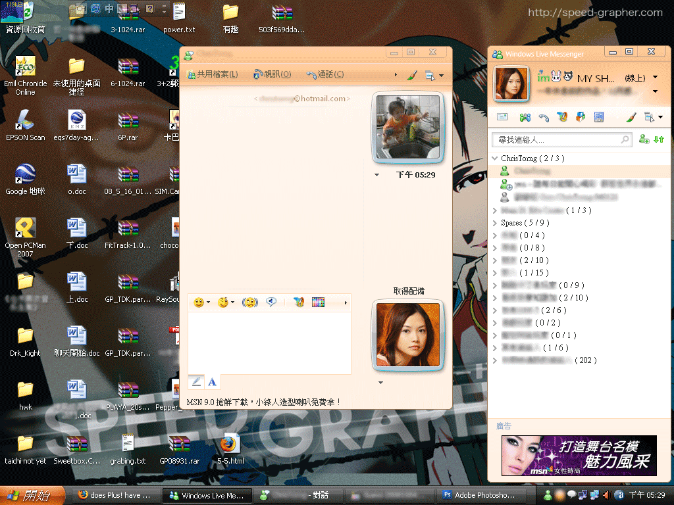The width and height of the screenshot is (674, 505).
Task: Open the background color grid picker
Action: coord(319,302)
